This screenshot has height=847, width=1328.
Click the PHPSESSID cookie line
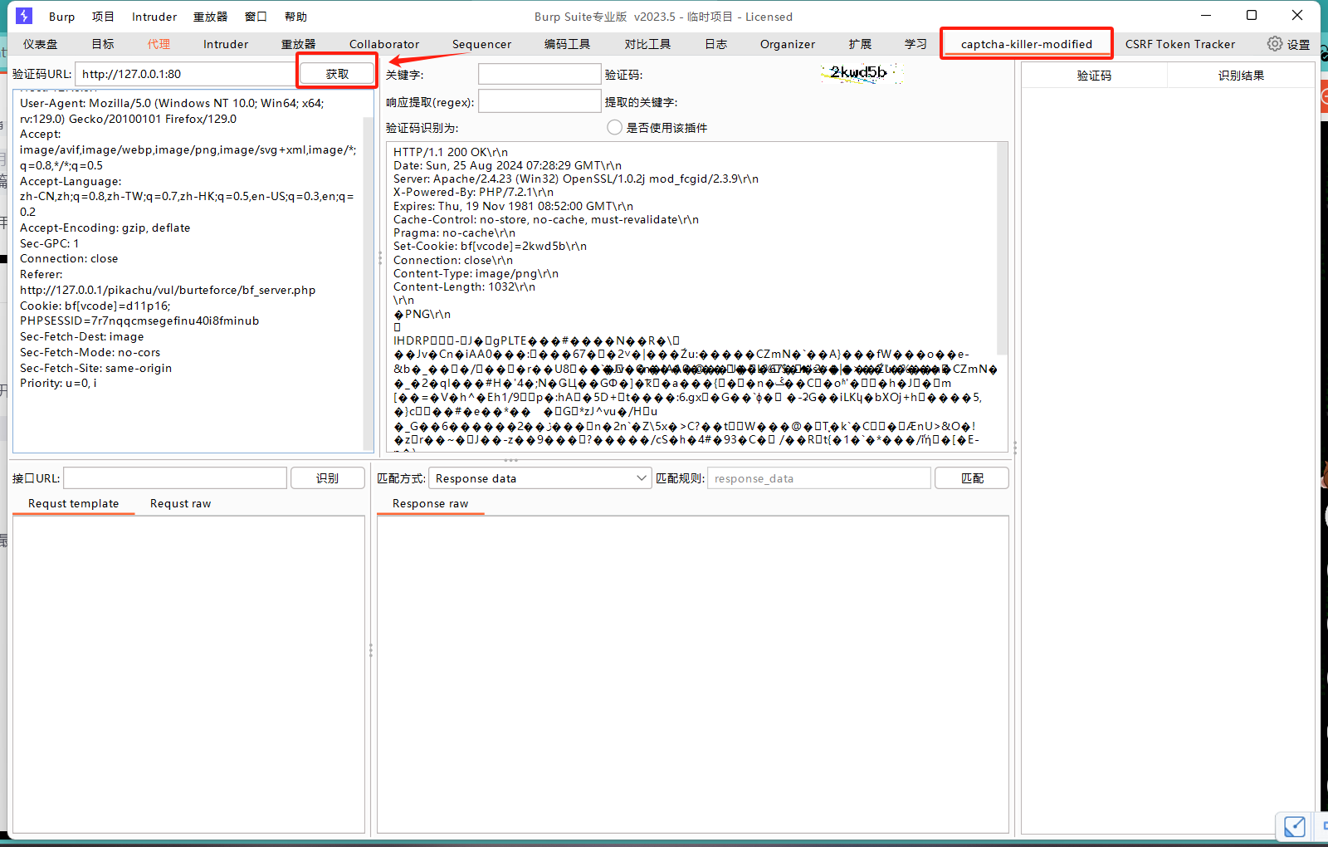[139, 321]
